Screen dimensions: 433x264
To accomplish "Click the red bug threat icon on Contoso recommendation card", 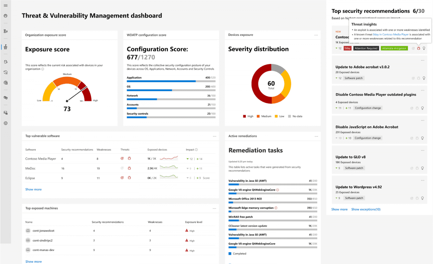I will [418, 48].
